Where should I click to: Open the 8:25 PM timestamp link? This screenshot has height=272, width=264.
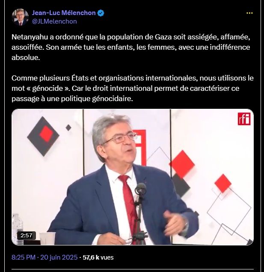tap(24, 257)
